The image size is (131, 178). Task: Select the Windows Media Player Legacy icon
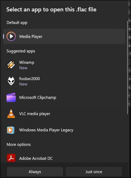[11, 130]
